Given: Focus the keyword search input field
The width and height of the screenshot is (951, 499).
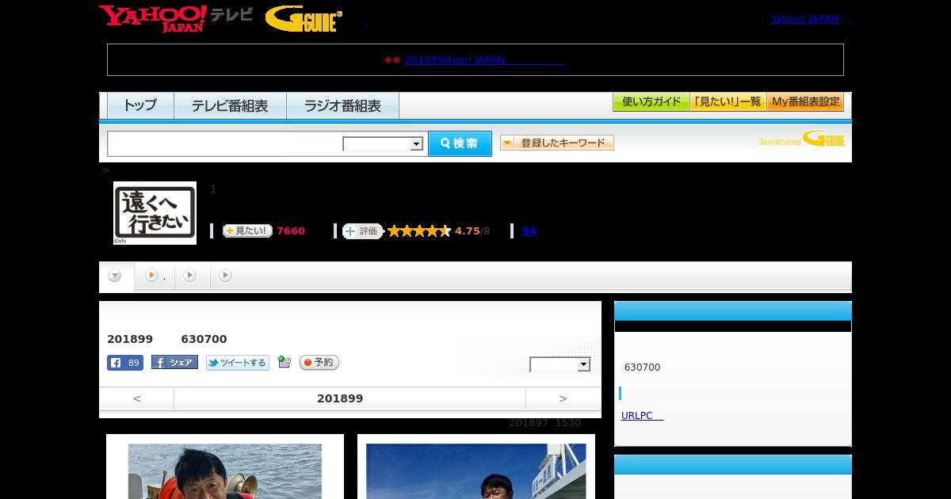Looking at the screenshot, I should 224,143.
